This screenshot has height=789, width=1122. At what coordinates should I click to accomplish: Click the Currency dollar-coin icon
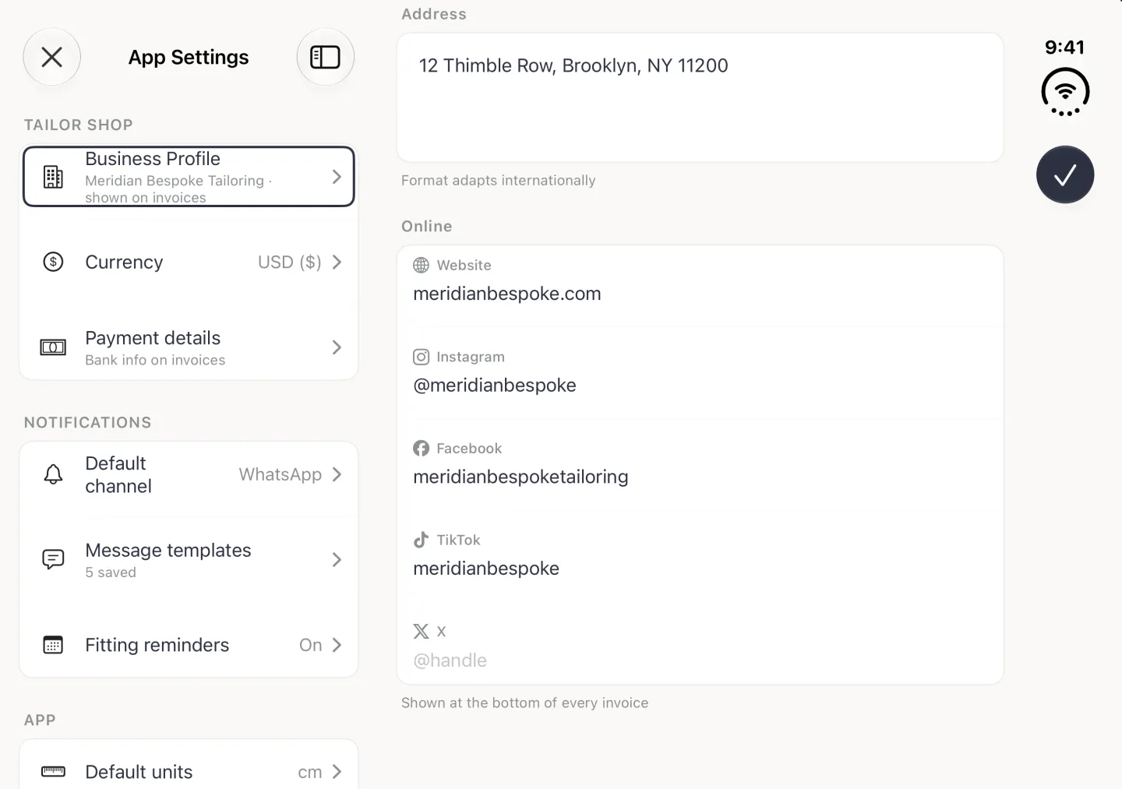pyautogui.click(x=53, y=262)
